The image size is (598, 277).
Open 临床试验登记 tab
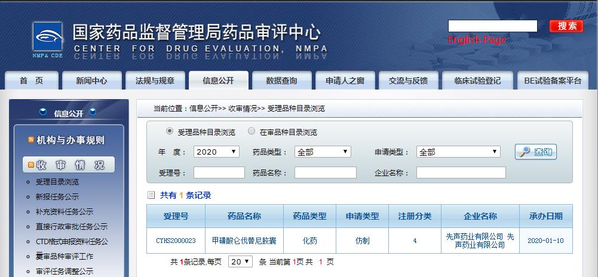click(477, 81)
